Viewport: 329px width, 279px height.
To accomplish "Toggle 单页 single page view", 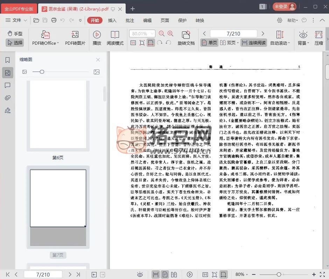I will [209, 43].
